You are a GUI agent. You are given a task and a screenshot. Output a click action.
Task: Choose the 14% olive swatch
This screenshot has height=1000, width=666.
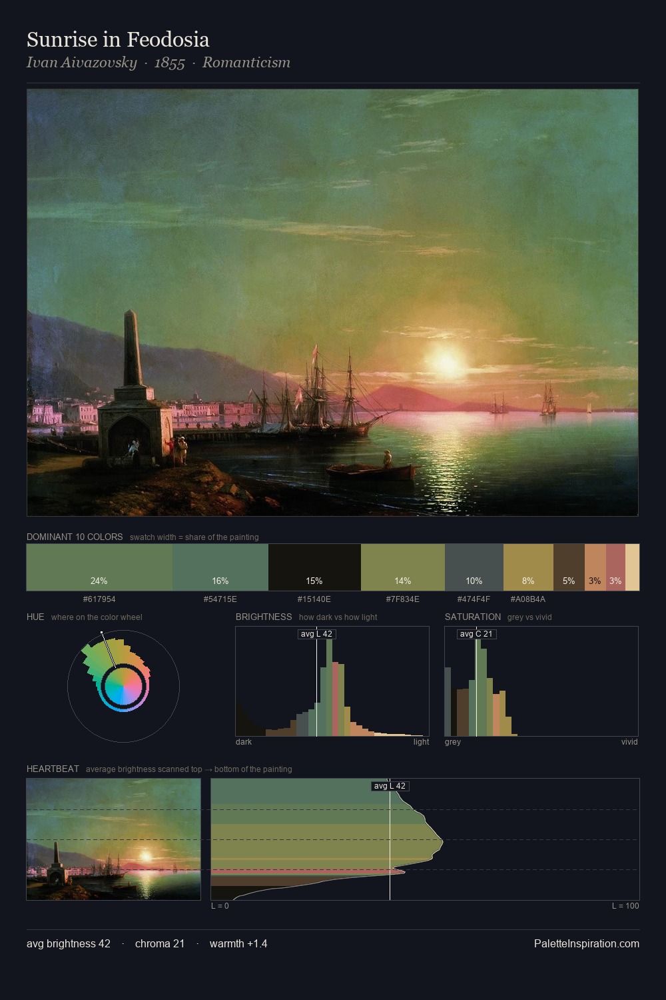(403, 567)
